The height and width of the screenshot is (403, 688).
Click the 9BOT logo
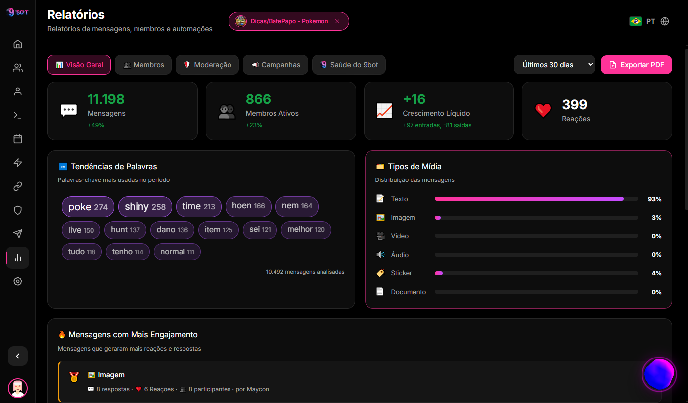(17, 12)
